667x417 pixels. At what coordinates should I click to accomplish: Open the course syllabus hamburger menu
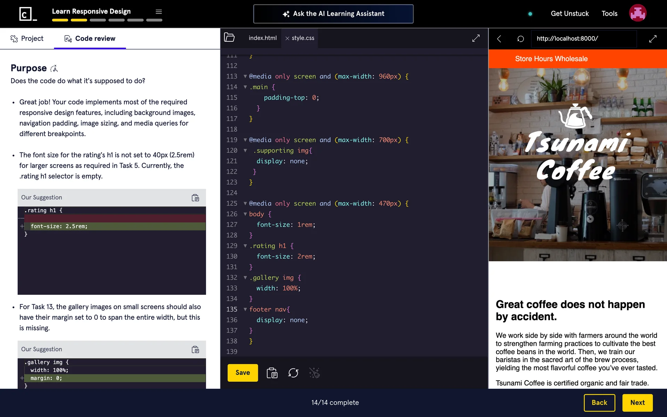tap(159, 12)
